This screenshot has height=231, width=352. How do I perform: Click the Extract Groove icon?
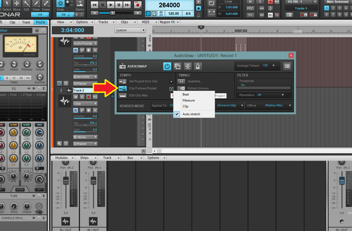pyautogui.click(x=181, y=88)
